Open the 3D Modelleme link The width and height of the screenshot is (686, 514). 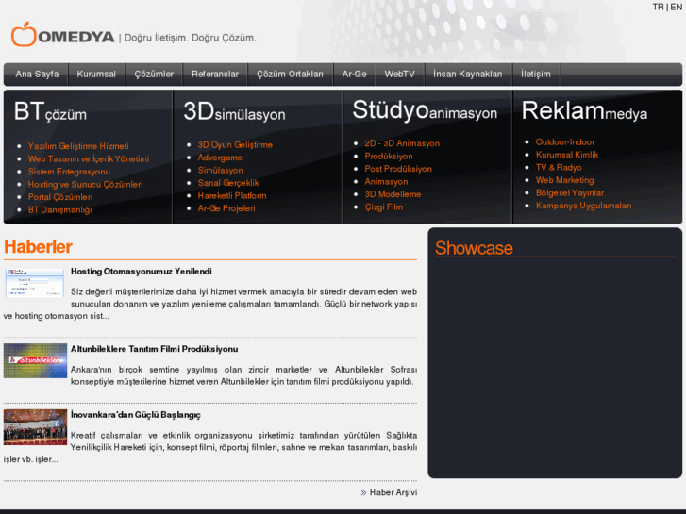(393, 194)
